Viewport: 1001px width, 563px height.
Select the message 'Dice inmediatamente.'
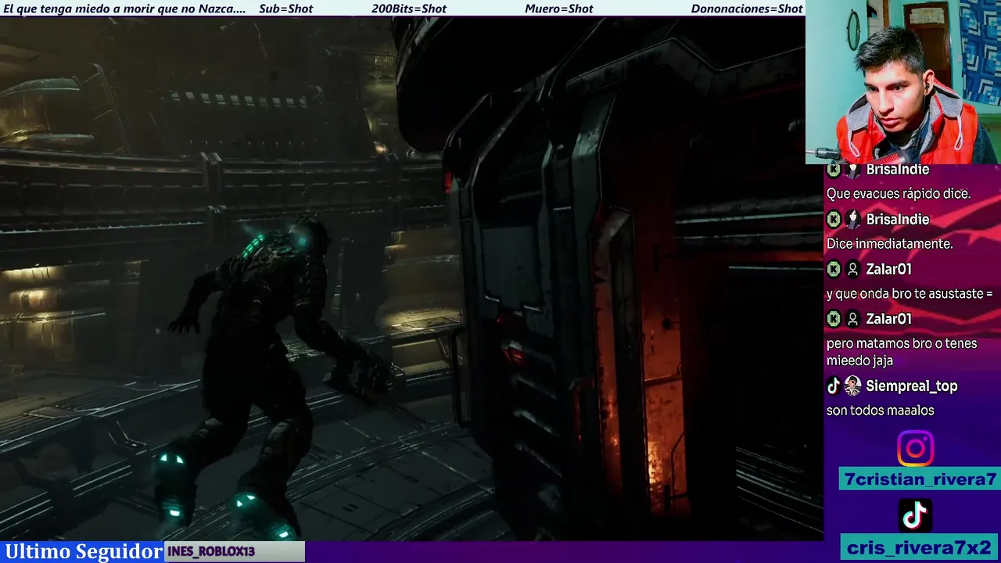tap(889, 244)
